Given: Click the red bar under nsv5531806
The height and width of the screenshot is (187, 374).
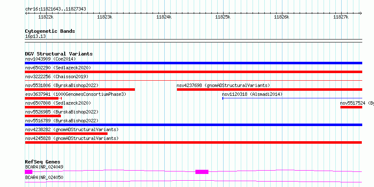Looking at the screenshot, I should pyautogui.click(x=80, y=90).
